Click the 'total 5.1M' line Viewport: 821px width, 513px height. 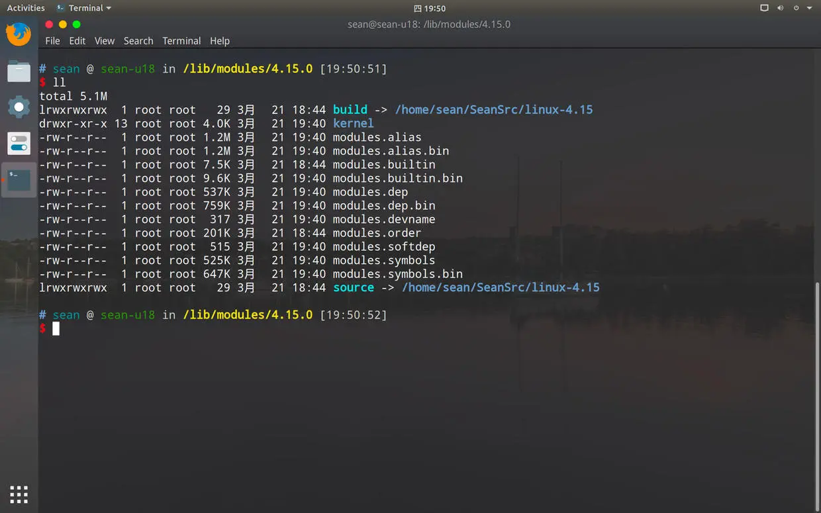point(73,96)
